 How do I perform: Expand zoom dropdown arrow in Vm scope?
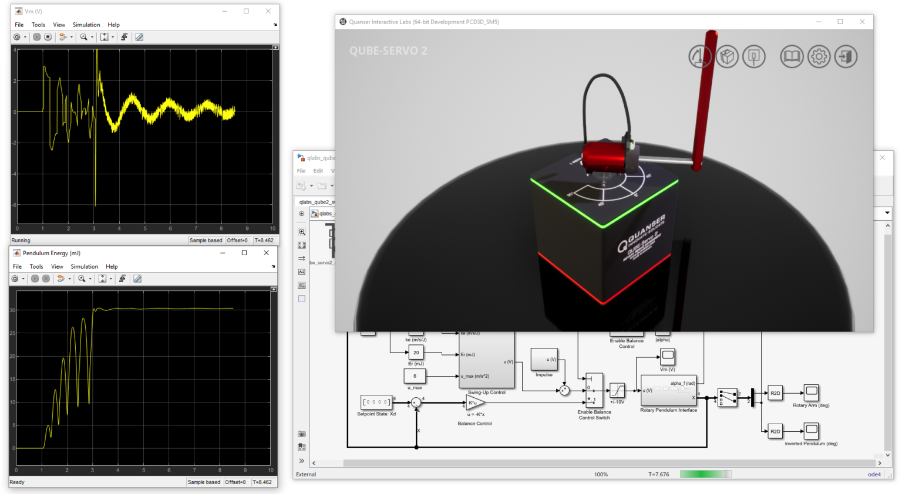click(92, 38)
